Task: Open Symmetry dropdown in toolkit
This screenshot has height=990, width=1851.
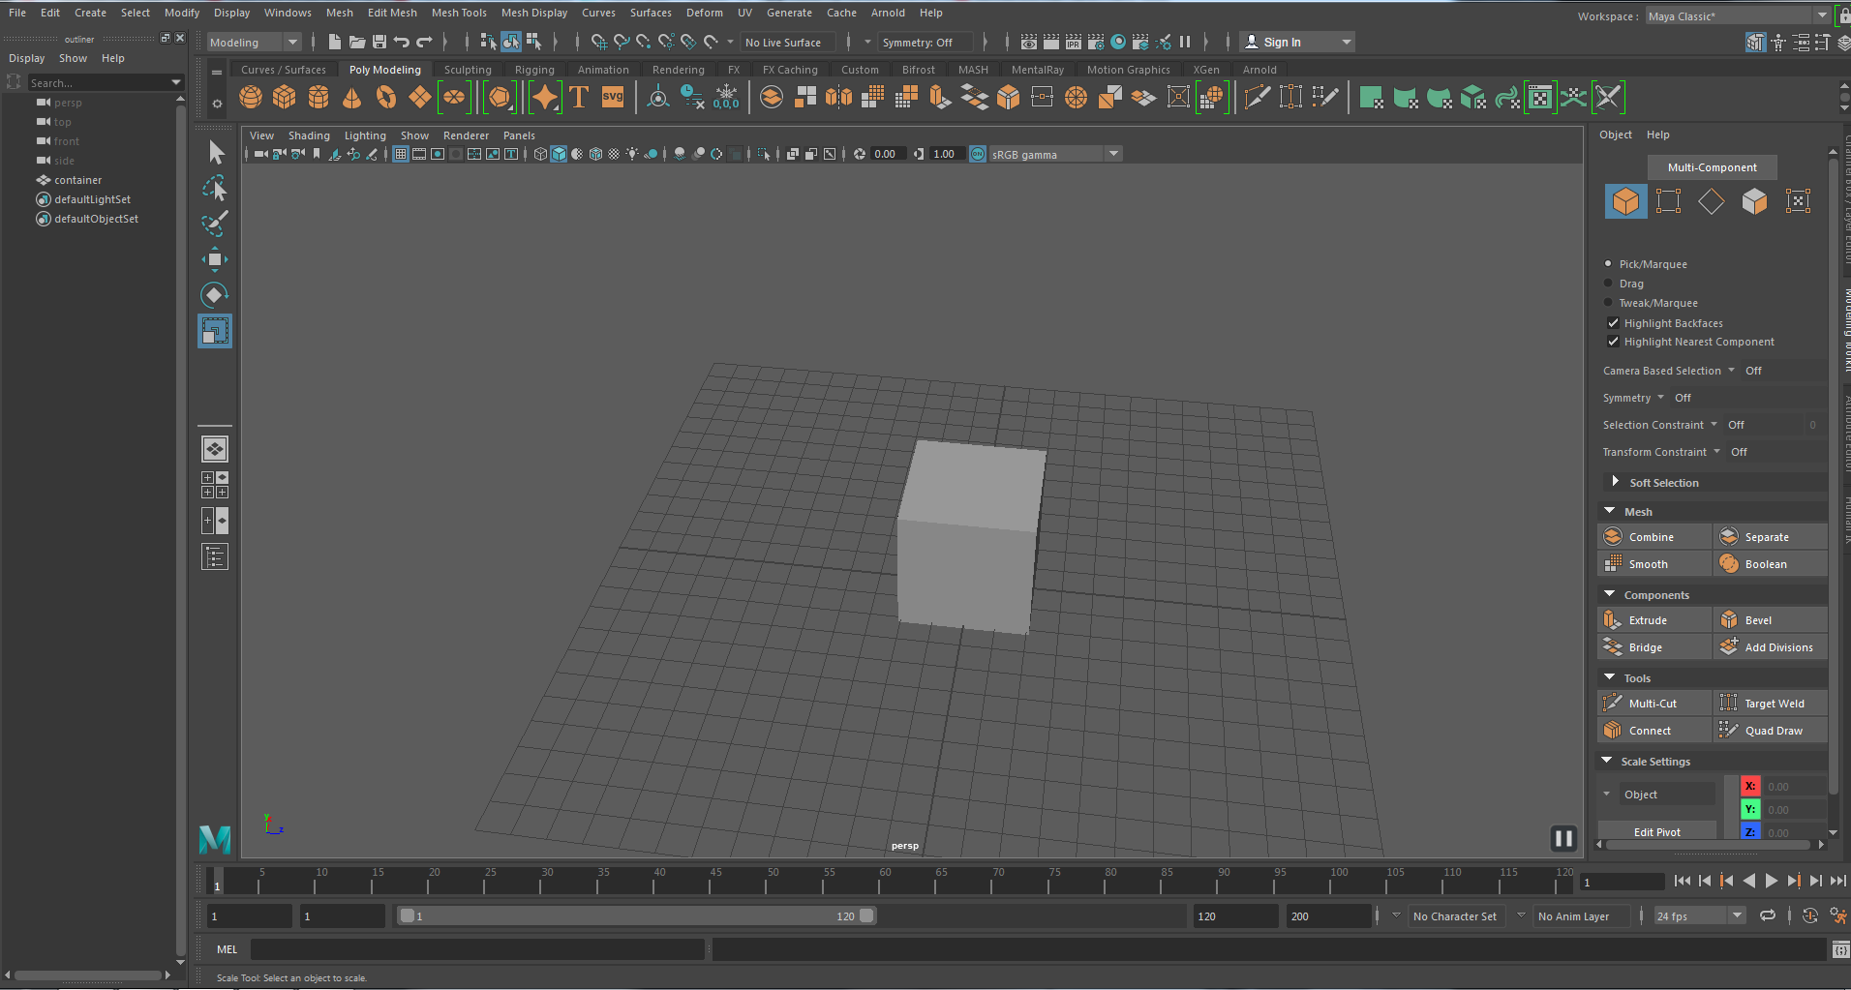Action: point(1661,398)
